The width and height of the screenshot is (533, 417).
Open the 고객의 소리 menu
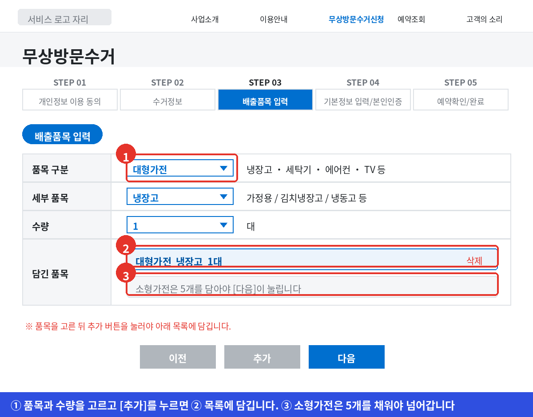pyautogui.click(x=485, y=20)
